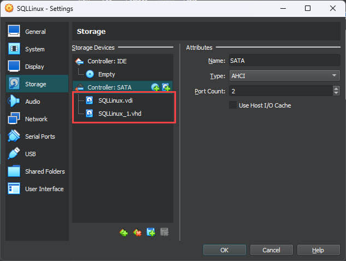
Task: Click the add optical drive icon on SATA controller
Action: coord(155,87)
